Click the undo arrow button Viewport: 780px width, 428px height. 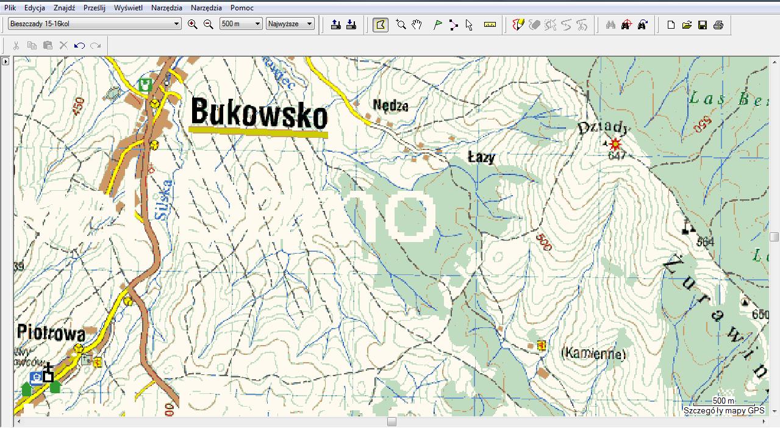[x=79, y=45]
